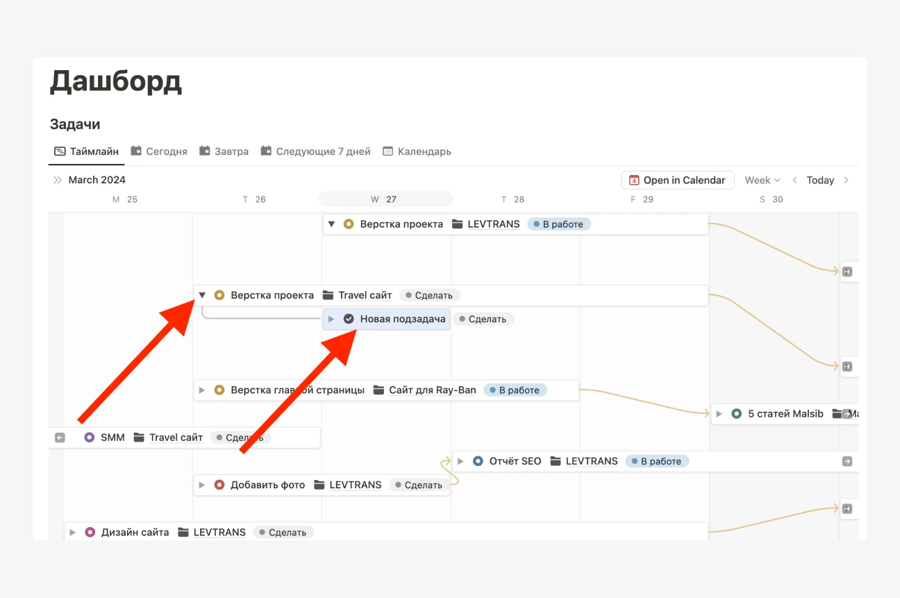
Task: Click the Дашборд page title
Action: (x=116, y=82)
